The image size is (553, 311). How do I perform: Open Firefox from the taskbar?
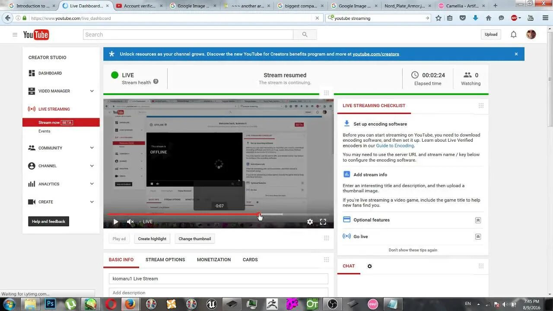point(130,304)
